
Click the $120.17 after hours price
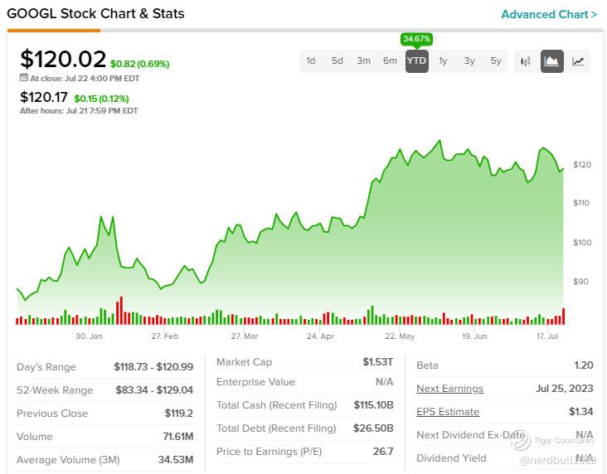pos(44,97)
